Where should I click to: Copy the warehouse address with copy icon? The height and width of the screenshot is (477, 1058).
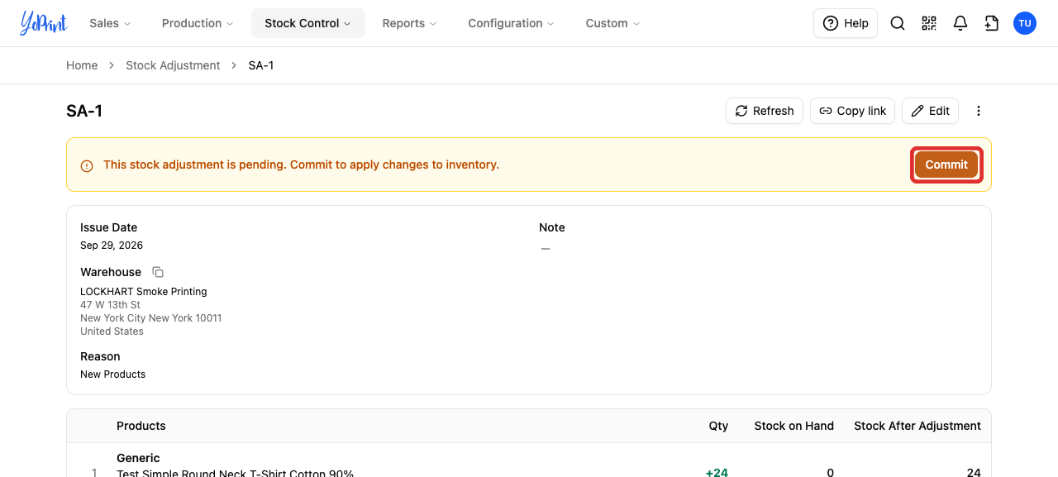point(158,272)
